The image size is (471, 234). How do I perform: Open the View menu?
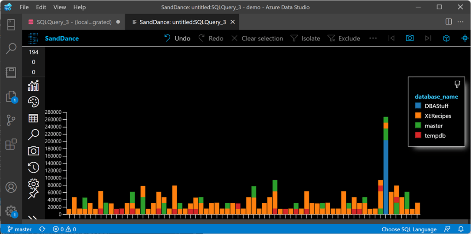coord(60,7)
